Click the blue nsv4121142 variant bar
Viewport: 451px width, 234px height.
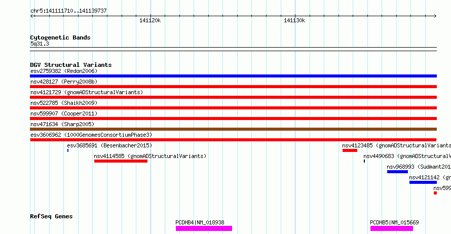click(423, 182)
